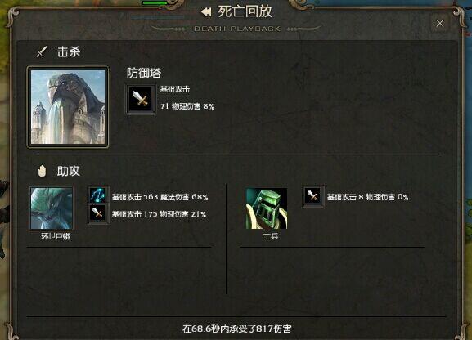Click the 8 物理伤害 0% minion entry

tap(367, 197)
